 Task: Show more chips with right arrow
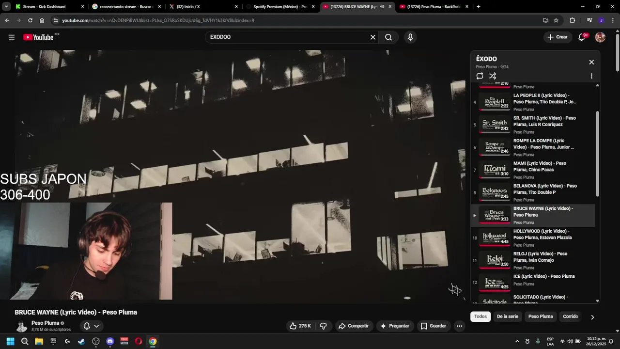(x=592, y=317)
